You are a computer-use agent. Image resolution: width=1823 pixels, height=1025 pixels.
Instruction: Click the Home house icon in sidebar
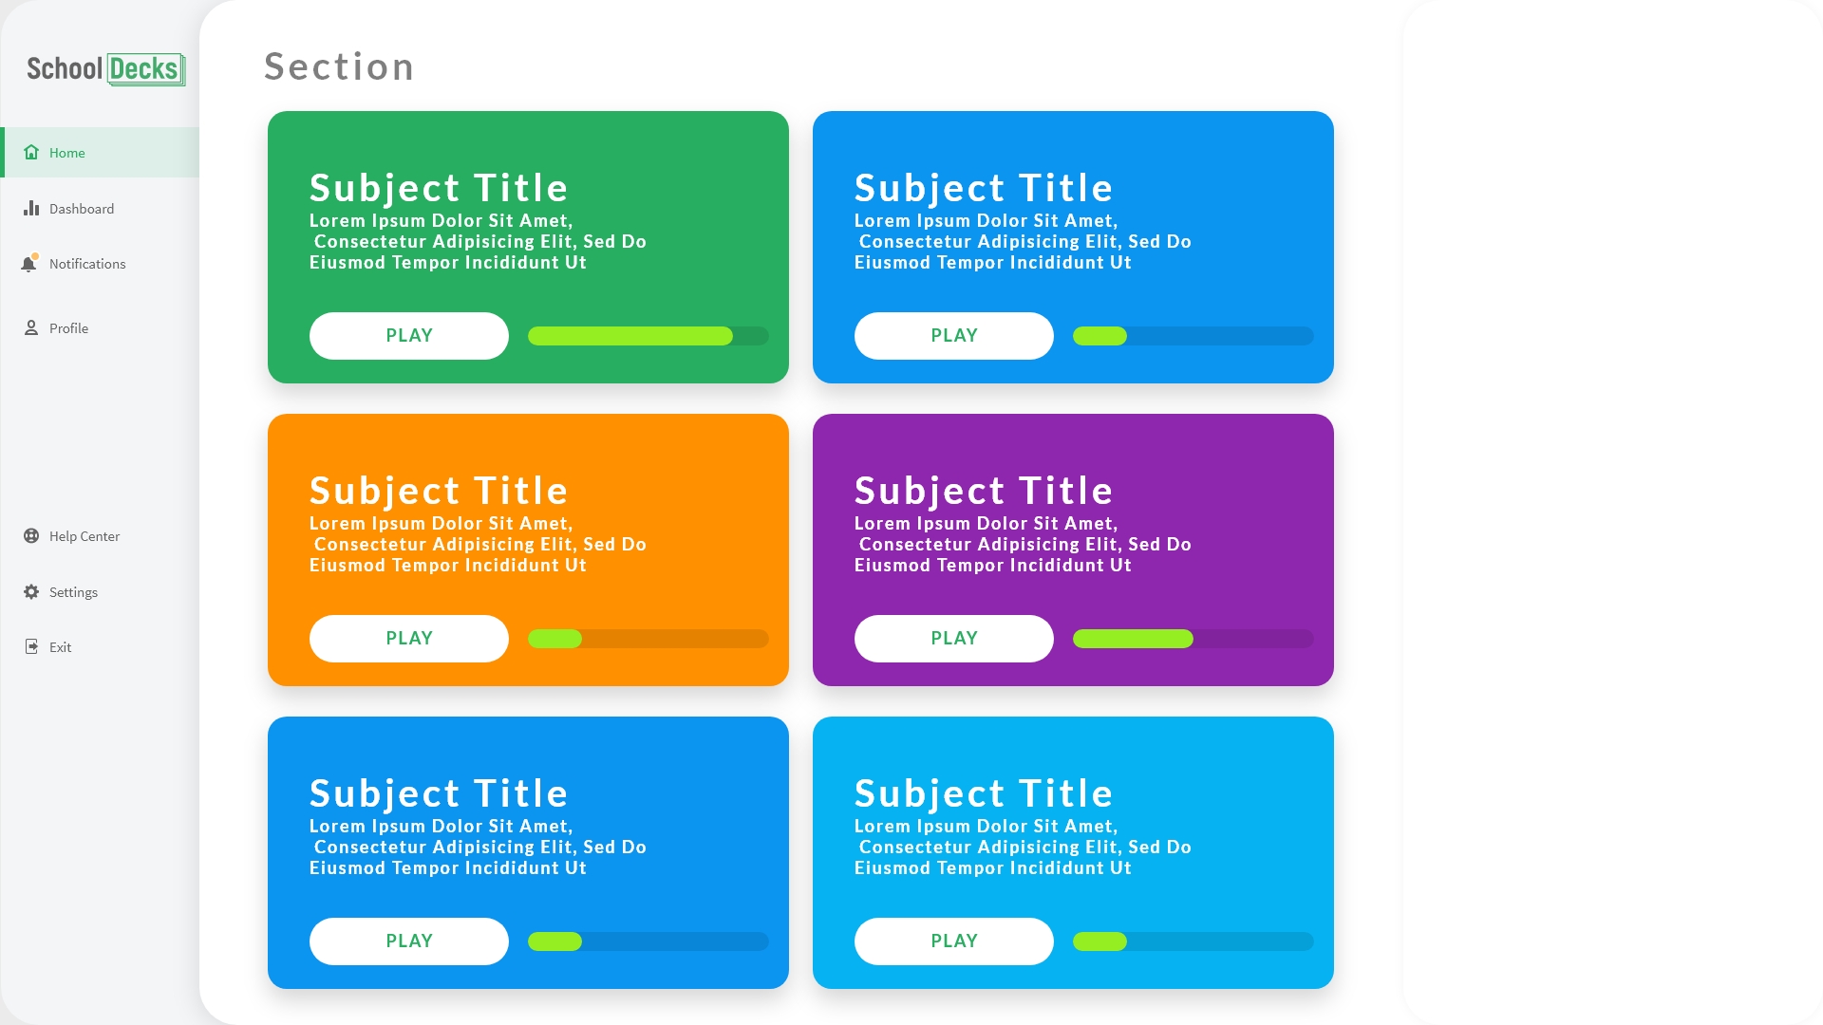pyautogui.click(x=31, y=153)
